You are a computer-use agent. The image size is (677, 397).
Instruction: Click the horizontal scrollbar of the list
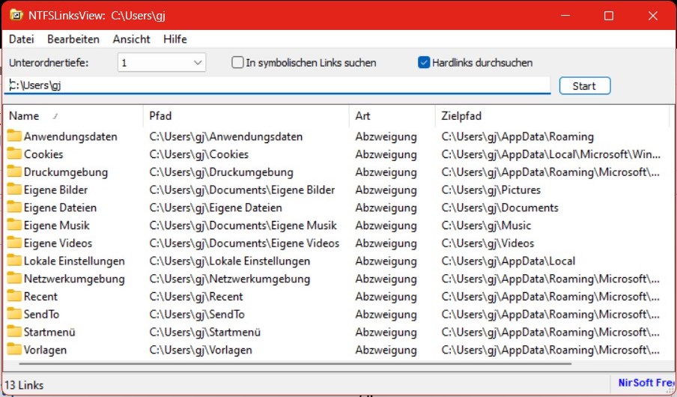tap(295, 364)
